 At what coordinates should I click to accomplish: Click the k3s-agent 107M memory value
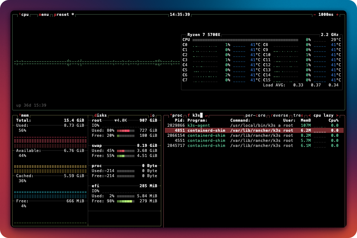click(x=306, y=126)
